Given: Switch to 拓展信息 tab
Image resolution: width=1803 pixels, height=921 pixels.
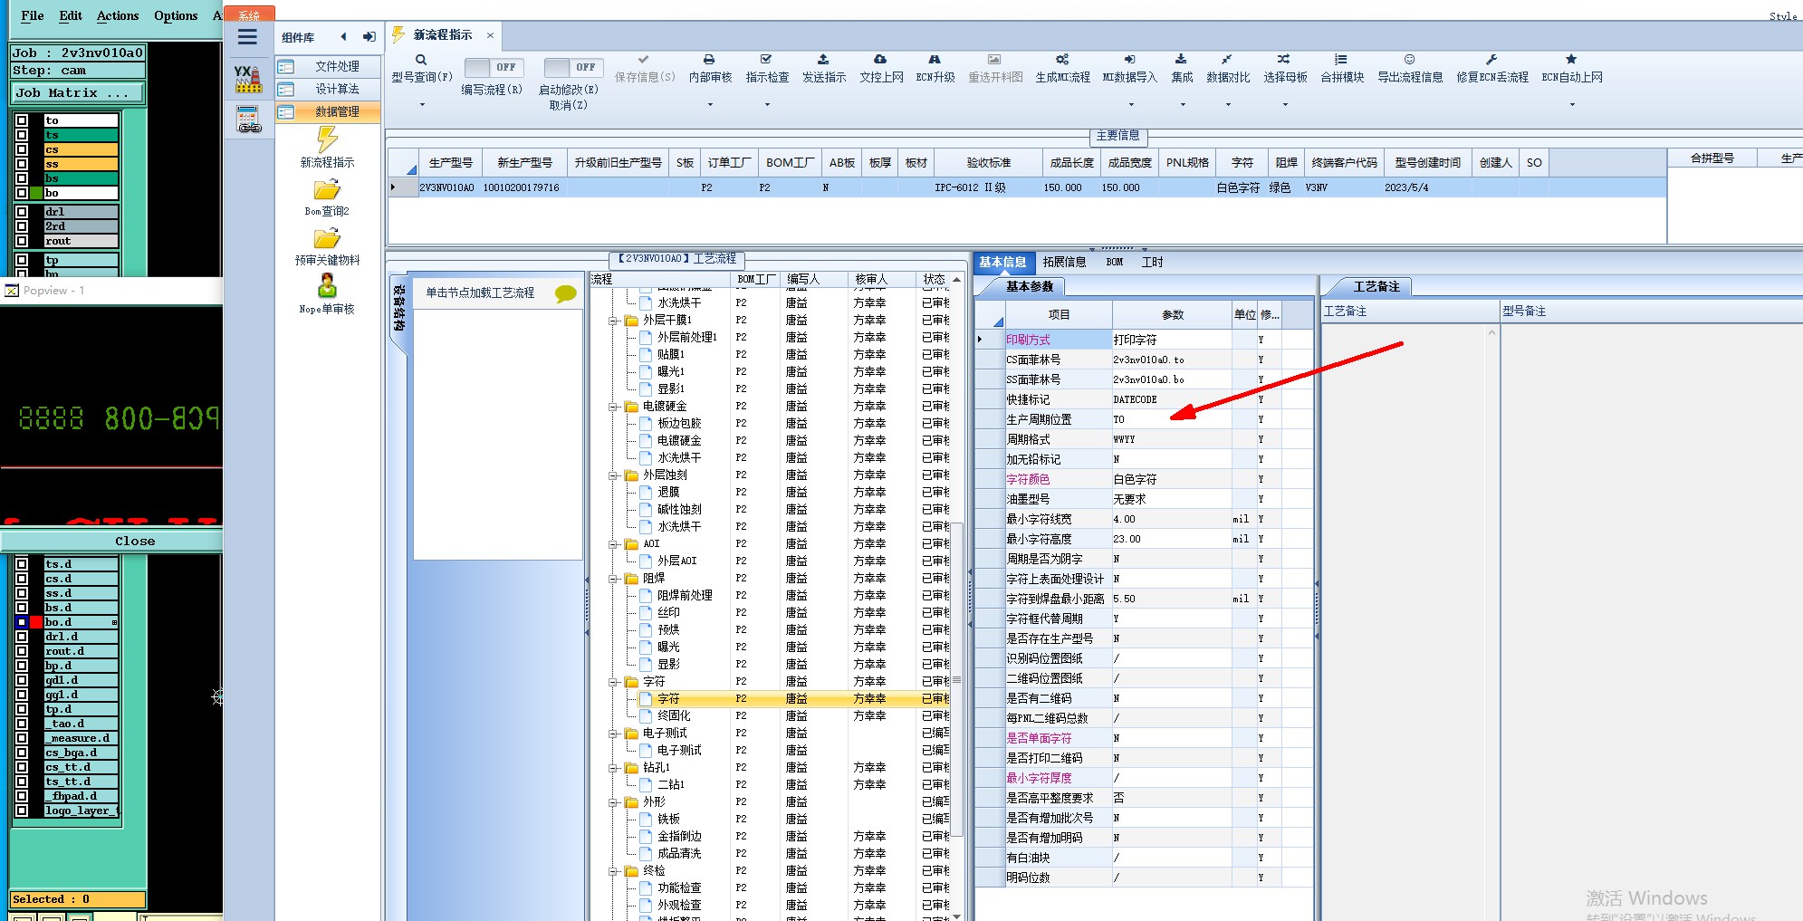Looking at the screenshot, I should click(x=1064, y=263).
